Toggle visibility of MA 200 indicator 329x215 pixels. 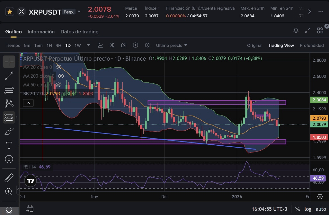61,76
